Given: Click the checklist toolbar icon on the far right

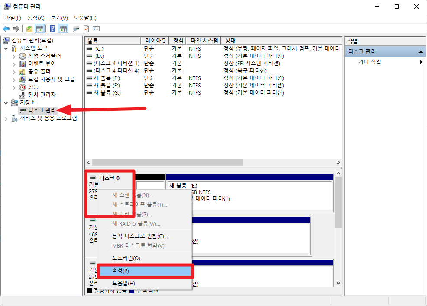Looking at the screenshot, I should click(x=97, y=29).
